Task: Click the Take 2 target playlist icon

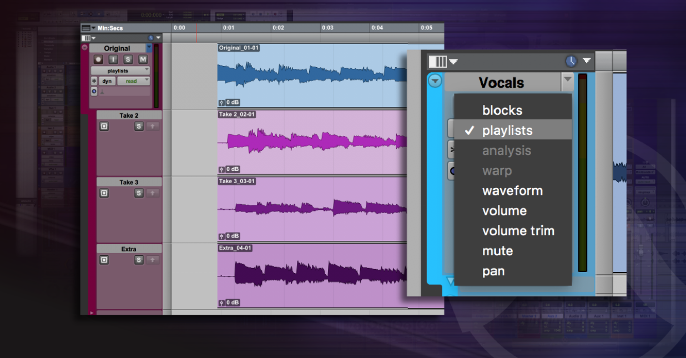Action: point(104,127)
